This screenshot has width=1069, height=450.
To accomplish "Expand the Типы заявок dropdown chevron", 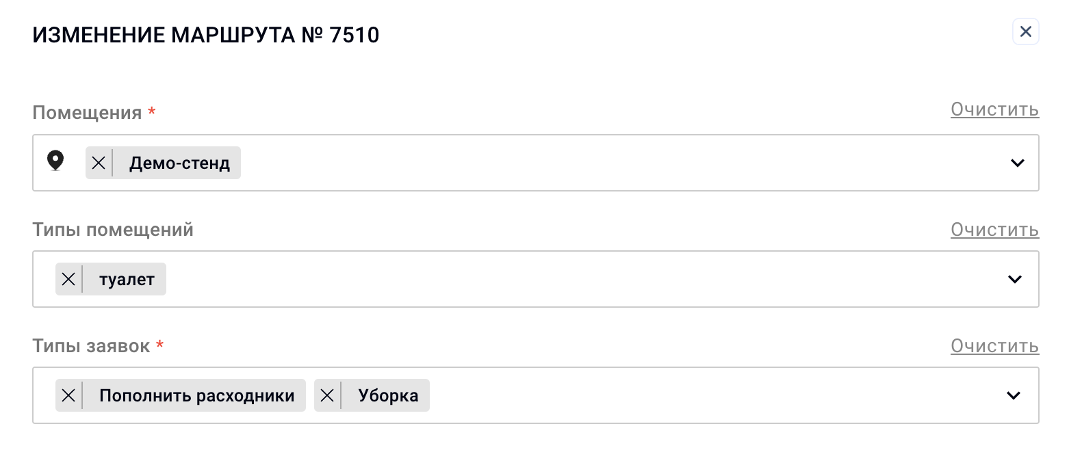I will [1014, 395].
